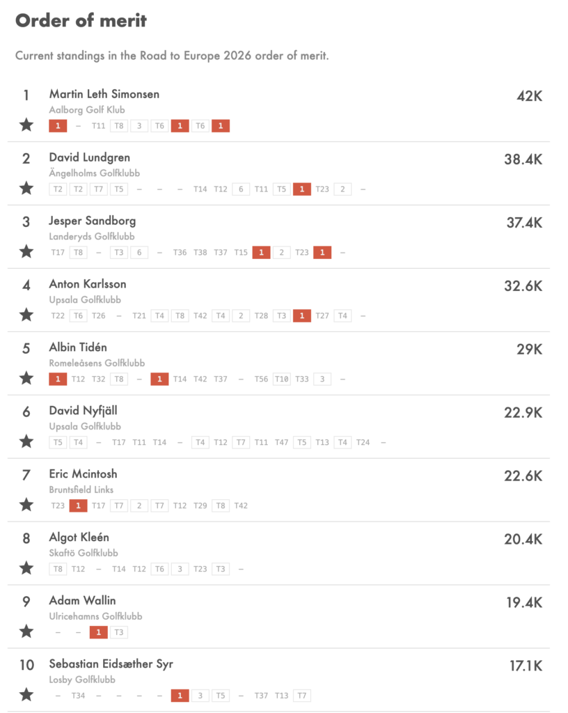Click Albin Tidén's T10 result box
The height and width of the screenshot is (713, 568).
pyautogui.click(x=282, y=379)
